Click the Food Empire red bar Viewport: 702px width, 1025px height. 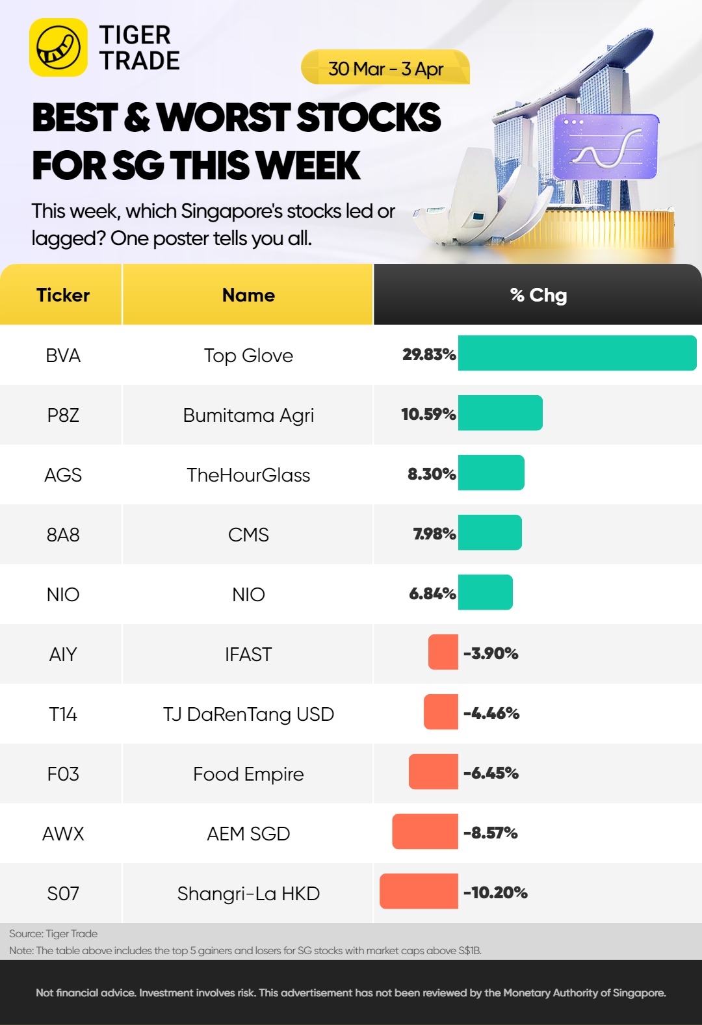[x=434, y=772]
